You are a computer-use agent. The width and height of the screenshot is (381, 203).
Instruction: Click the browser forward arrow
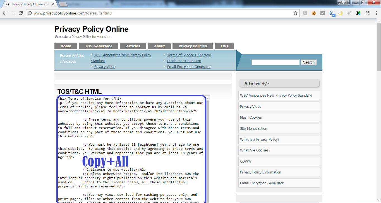[13, 13]
